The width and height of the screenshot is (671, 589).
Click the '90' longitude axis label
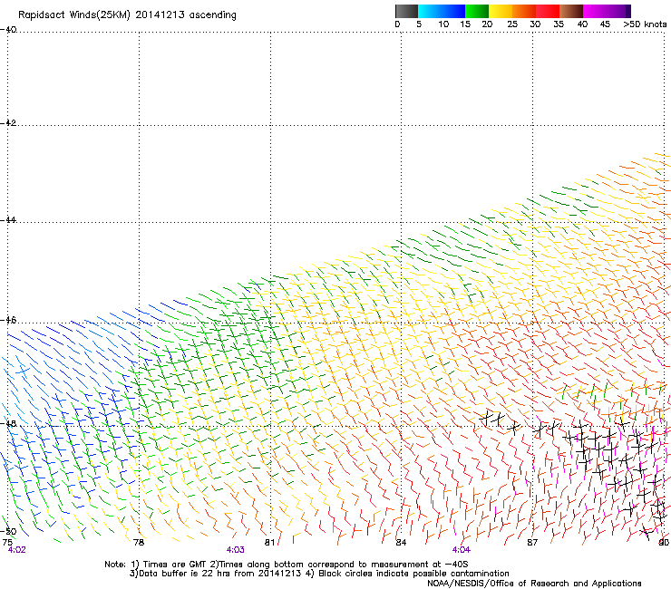coord(664,542)
